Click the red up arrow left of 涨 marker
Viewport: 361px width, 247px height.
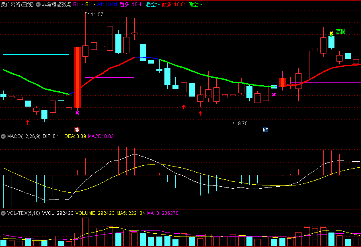[28, 122]
